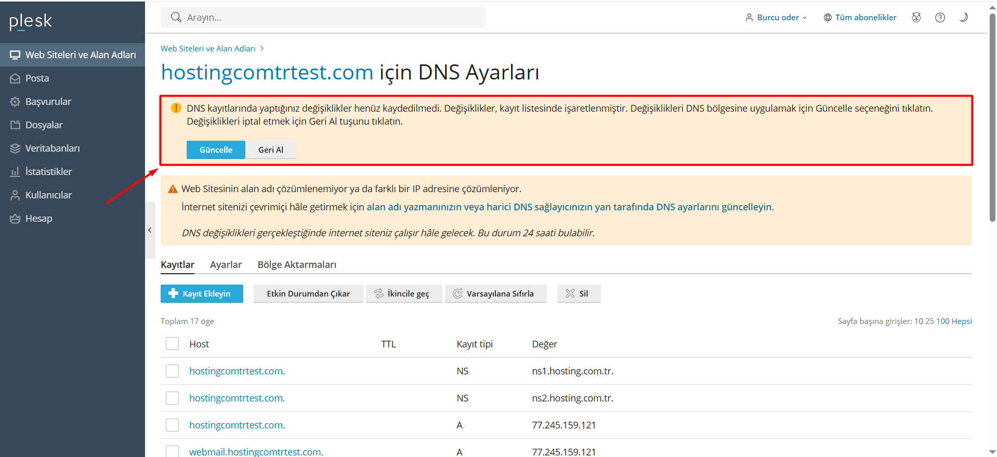Open the hostingcomtrtest.com. A record link

tap(237, 425)
